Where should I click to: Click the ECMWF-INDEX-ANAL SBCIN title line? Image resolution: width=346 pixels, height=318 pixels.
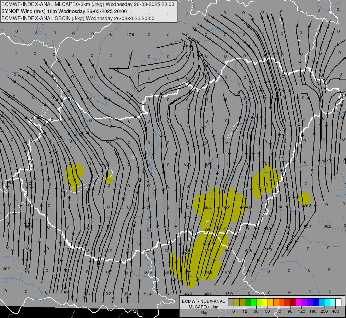point(78,18)
